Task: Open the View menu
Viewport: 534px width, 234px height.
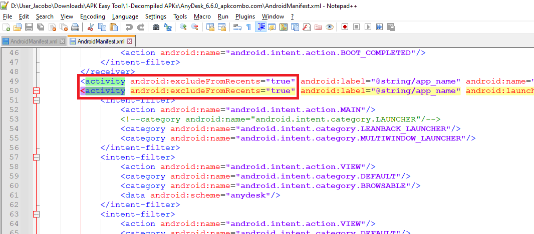Action: click(67, 16)
